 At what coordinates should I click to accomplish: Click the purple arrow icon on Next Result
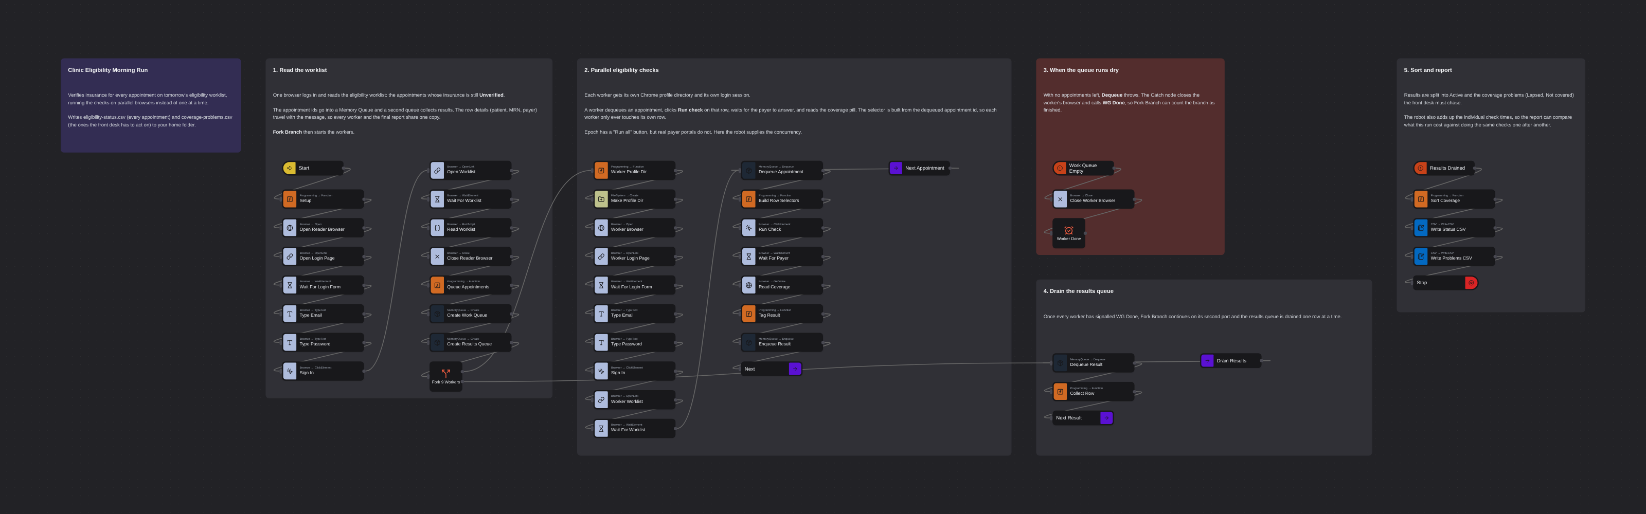pos(1107,417)
